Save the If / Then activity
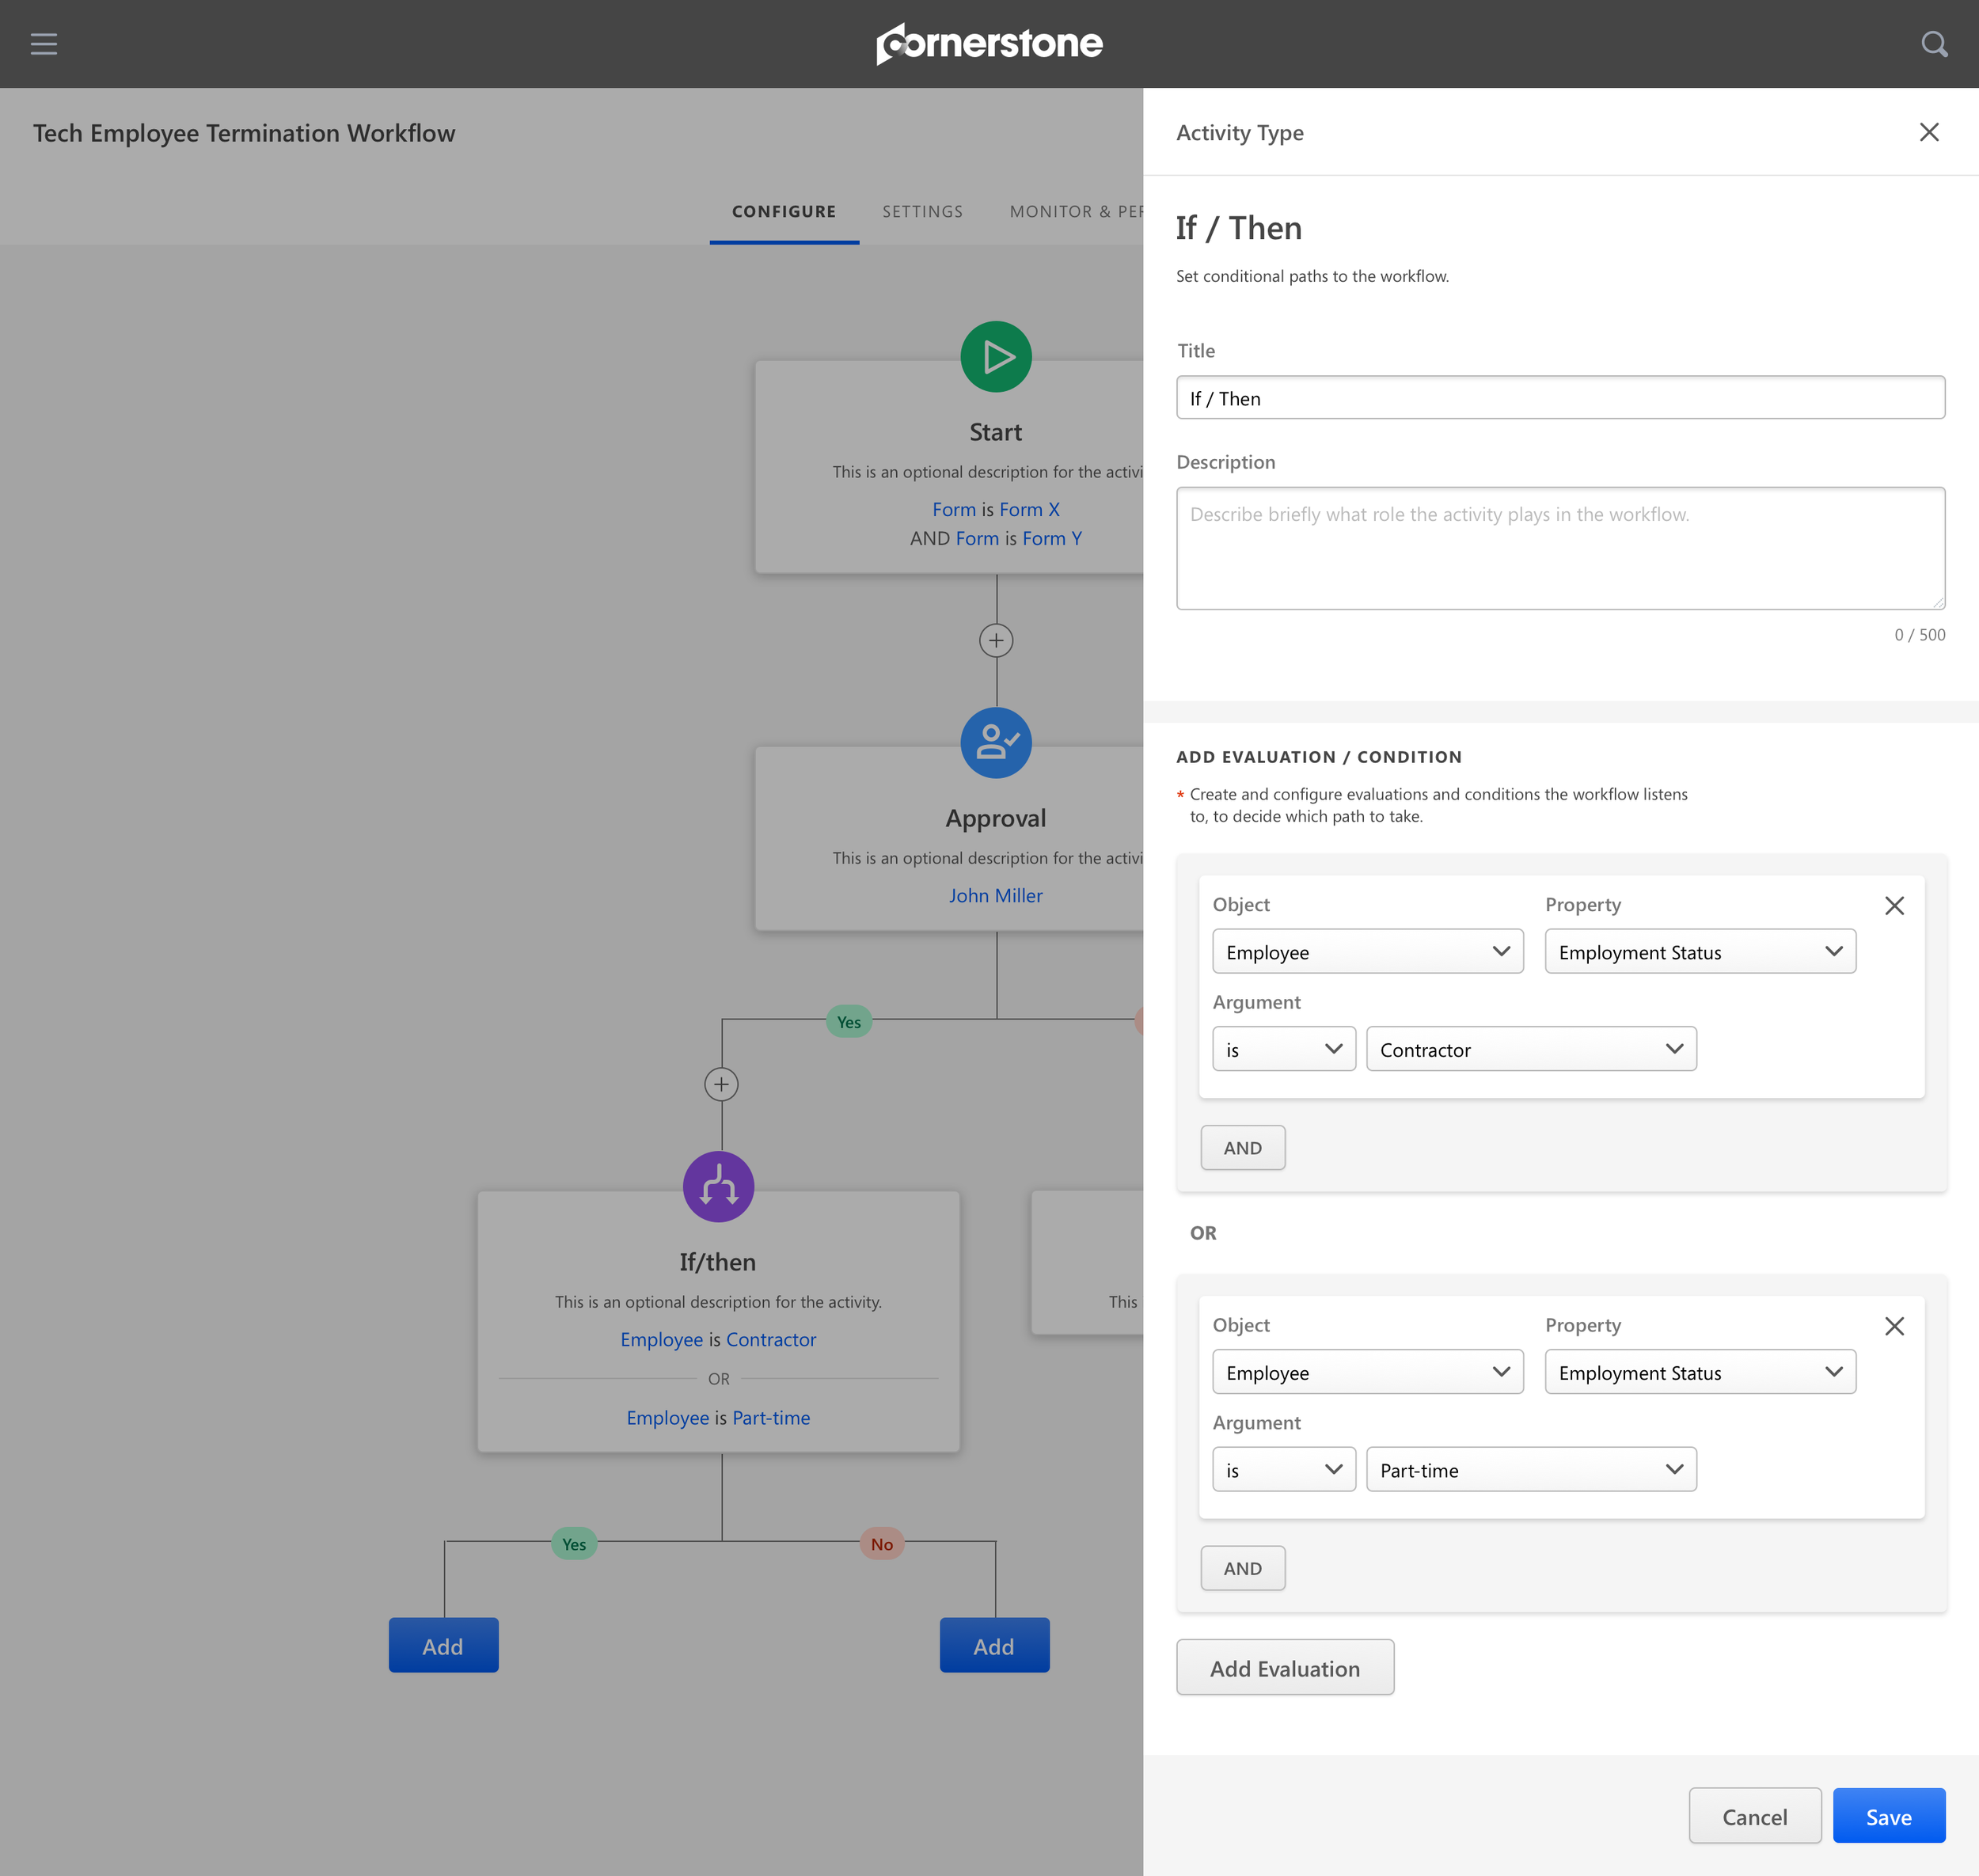1979x1876 pixels. point(1887,1816)
